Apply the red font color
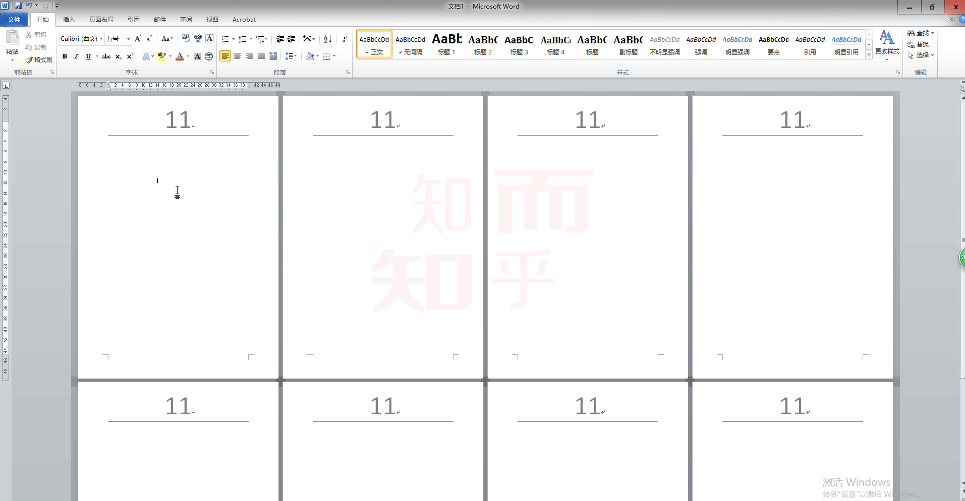 click(x=179, y=56)
